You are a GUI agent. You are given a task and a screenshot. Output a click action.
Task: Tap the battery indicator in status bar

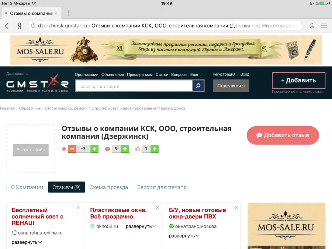pyautogui.click(x=324, y=3)
